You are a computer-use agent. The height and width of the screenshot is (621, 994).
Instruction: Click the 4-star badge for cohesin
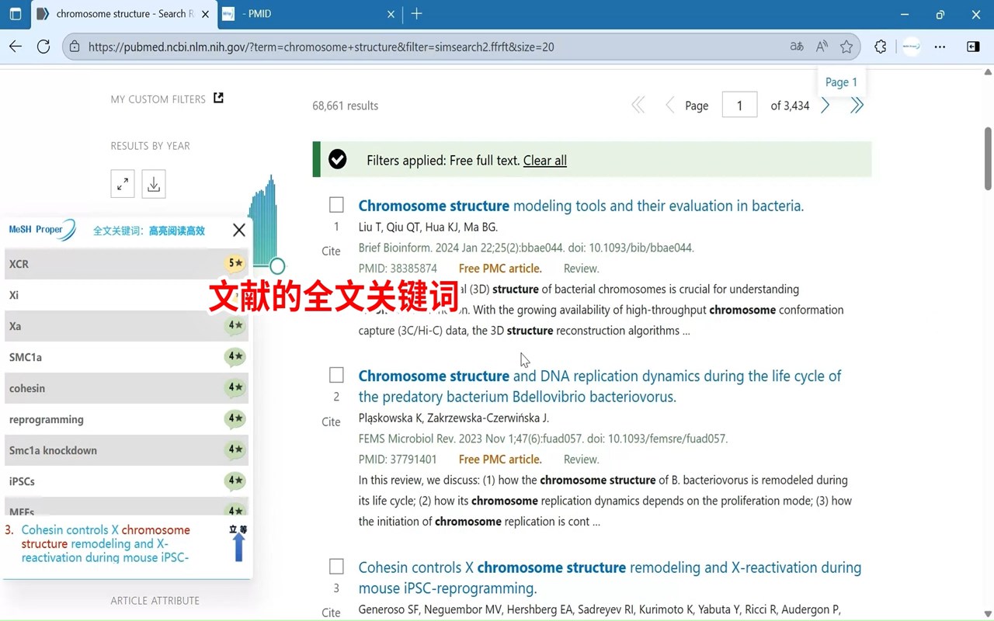[235, 387]
